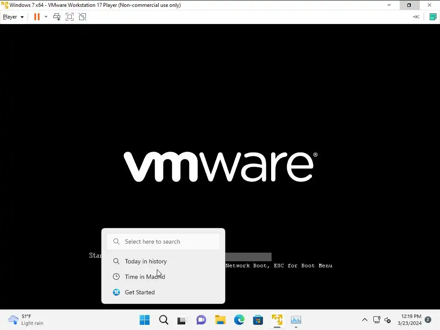Viewport: 440px width, 330px height.
Task: Choose Today in history suggestion
Action: (x=163, y=261)
